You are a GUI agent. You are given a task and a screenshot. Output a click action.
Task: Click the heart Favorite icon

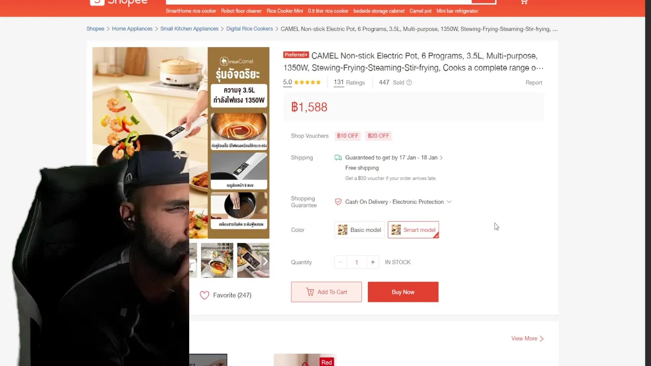click(x=204, y=295)
